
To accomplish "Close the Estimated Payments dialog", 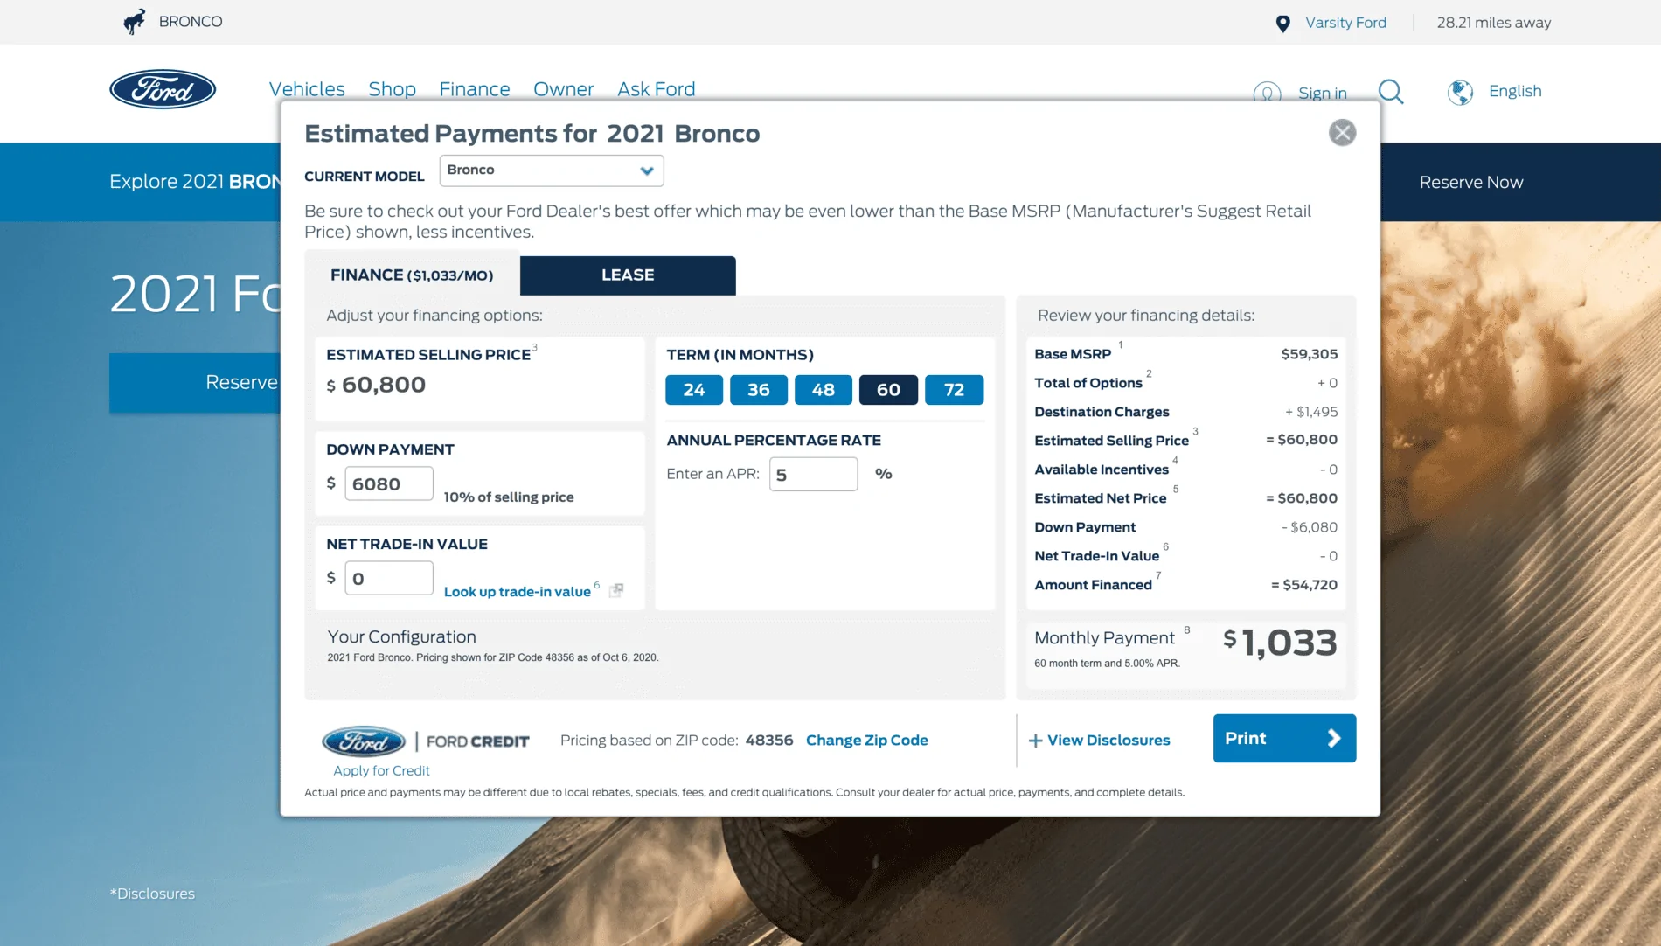I will [x=1342, y=133].
